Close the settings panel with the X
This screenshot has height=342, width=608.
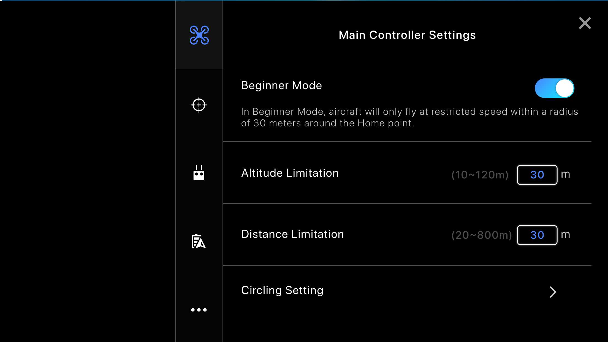pos(585,23)
